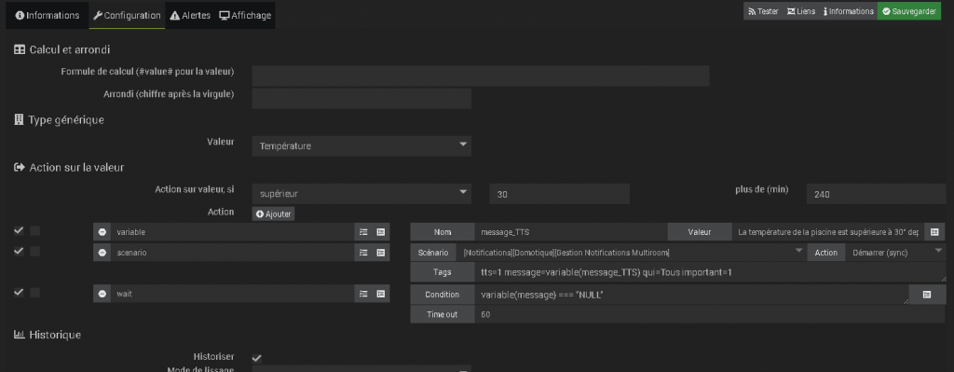954x372 pixels.
Task: Switch to the Informations tab
Action: pyautogui.click(x=47, y=15)
